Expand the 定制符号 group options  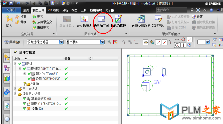coord(54,34)
